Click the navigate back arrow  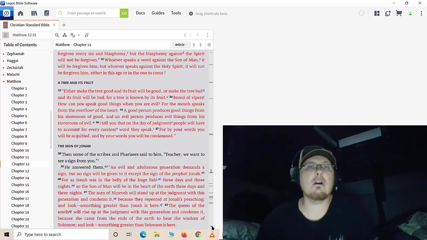click(185, 35)
